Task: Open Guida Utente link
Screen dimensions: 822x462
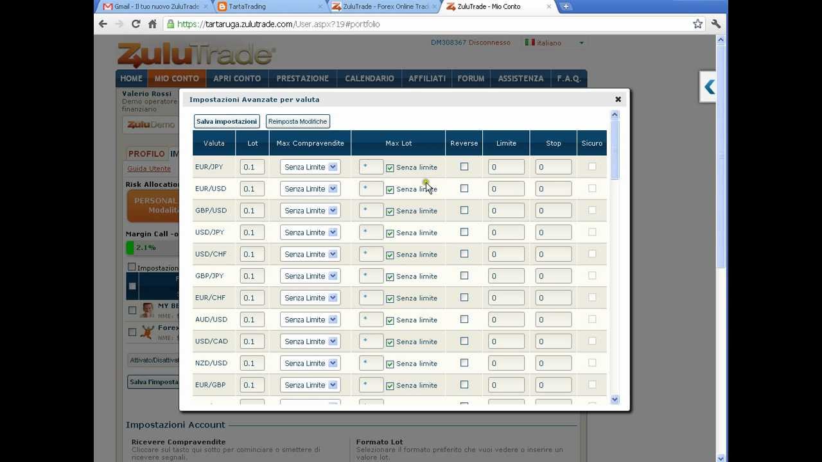Action: (x=149, y=169)
